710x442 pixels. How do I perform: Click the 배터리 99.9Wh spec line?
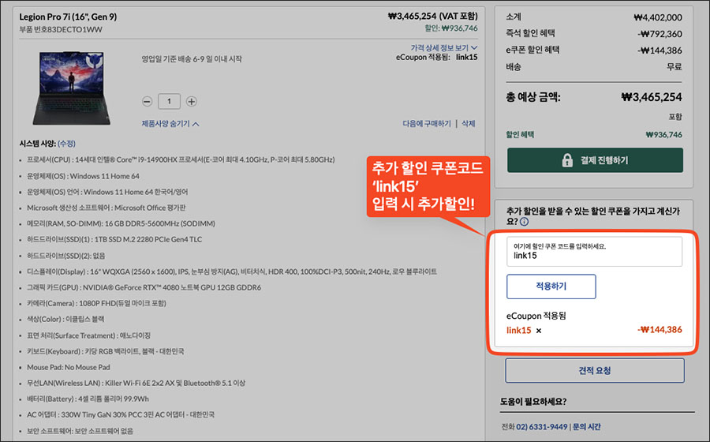point(88,399)
